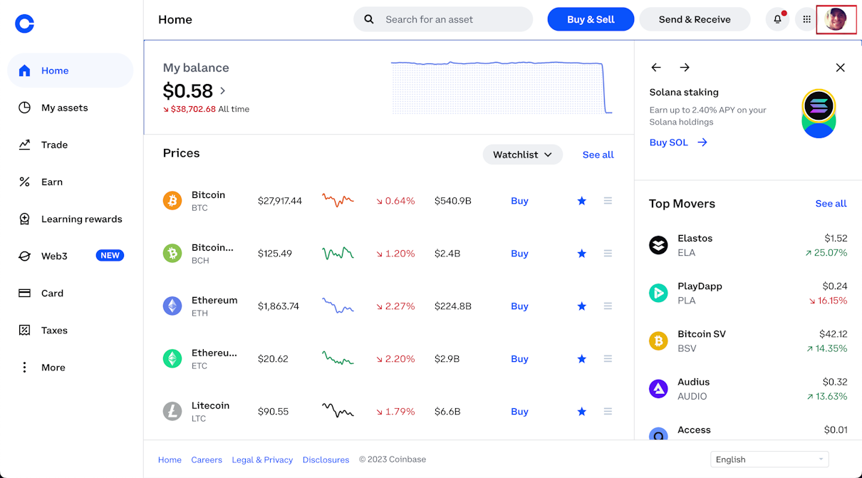Click Bitcoin market cap $540.9B

453,201
